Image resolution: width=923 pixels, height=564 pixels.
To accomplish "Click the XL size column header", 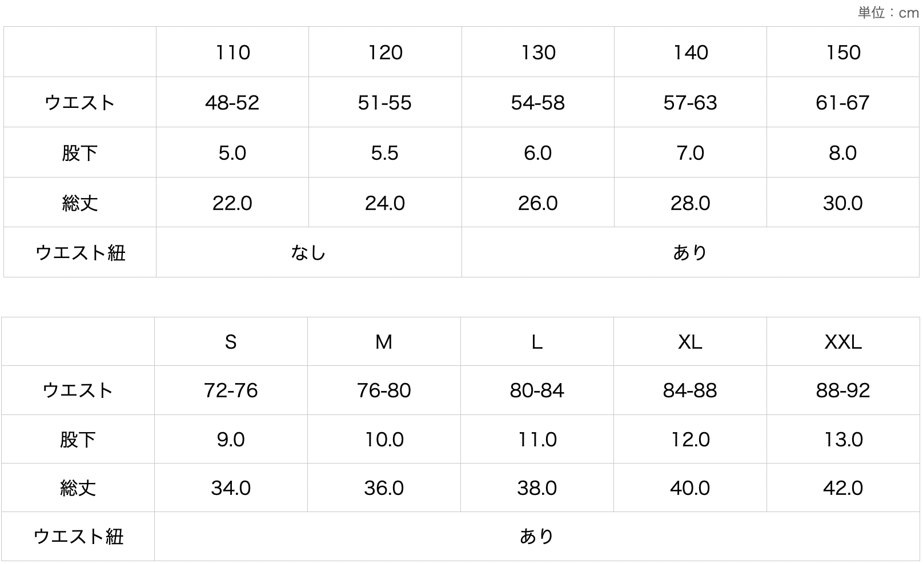I will (690, 342).
